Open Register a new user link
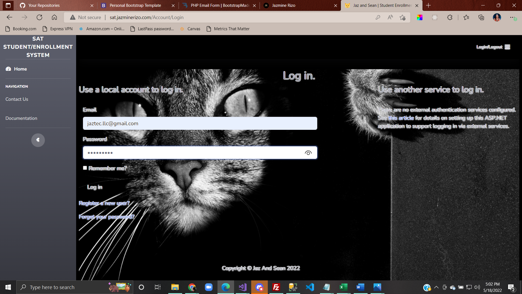The width and height of the screenshot is (522, 294). 104,203
